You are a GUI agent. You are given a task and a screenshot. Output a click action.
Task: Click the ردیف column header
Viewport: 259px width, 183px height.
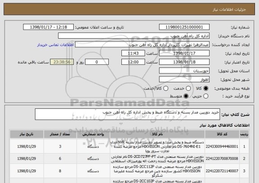pos(244,134)
